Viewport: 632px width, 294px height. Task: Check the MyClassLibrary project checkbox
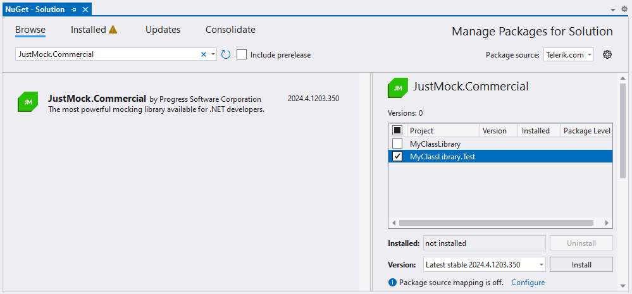[397, 144]
